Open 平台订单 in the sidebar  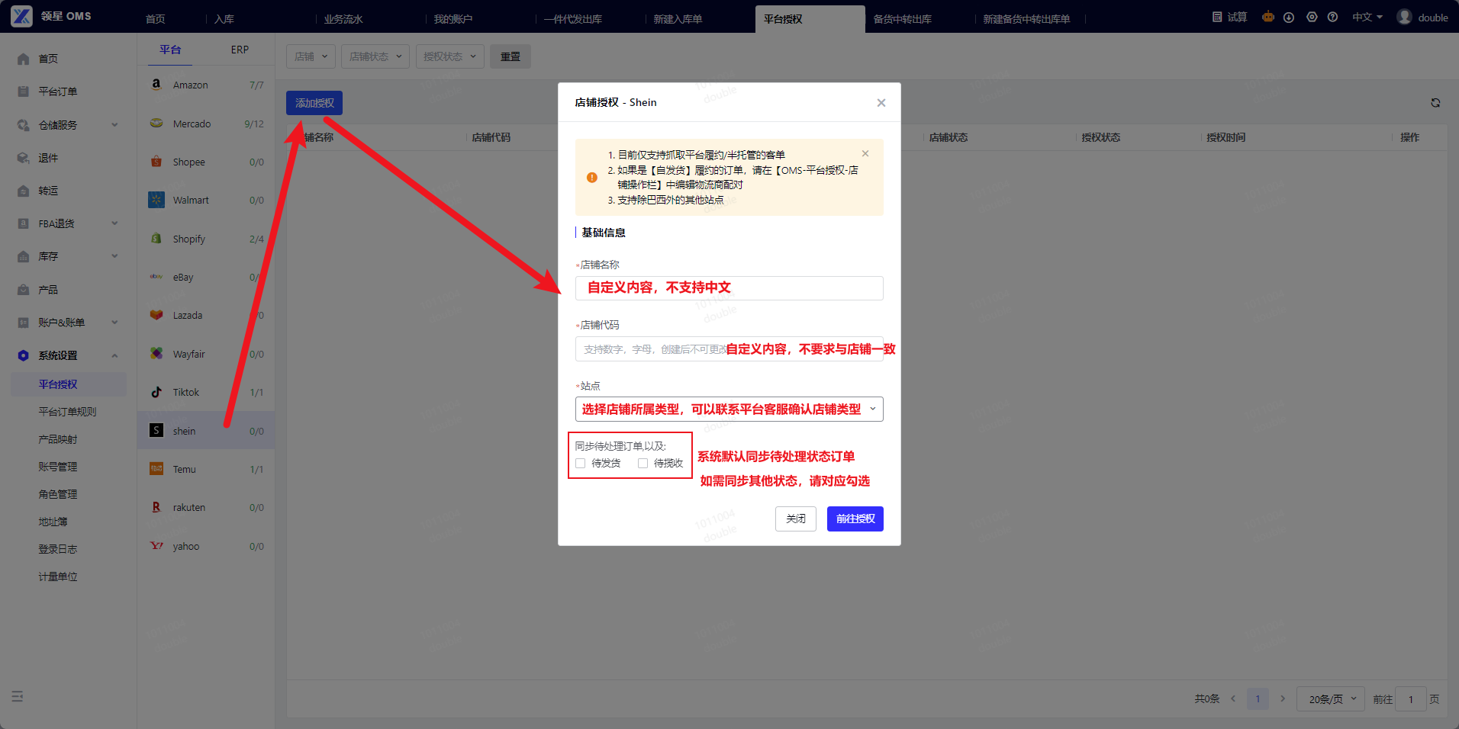58,92
